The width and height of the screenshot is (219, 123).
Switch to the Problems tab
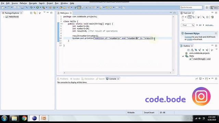coord(63,79)
